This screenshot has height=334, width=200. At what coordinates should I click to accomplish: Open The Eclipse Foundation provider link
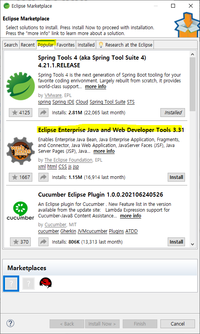click(x=68, y=160)
